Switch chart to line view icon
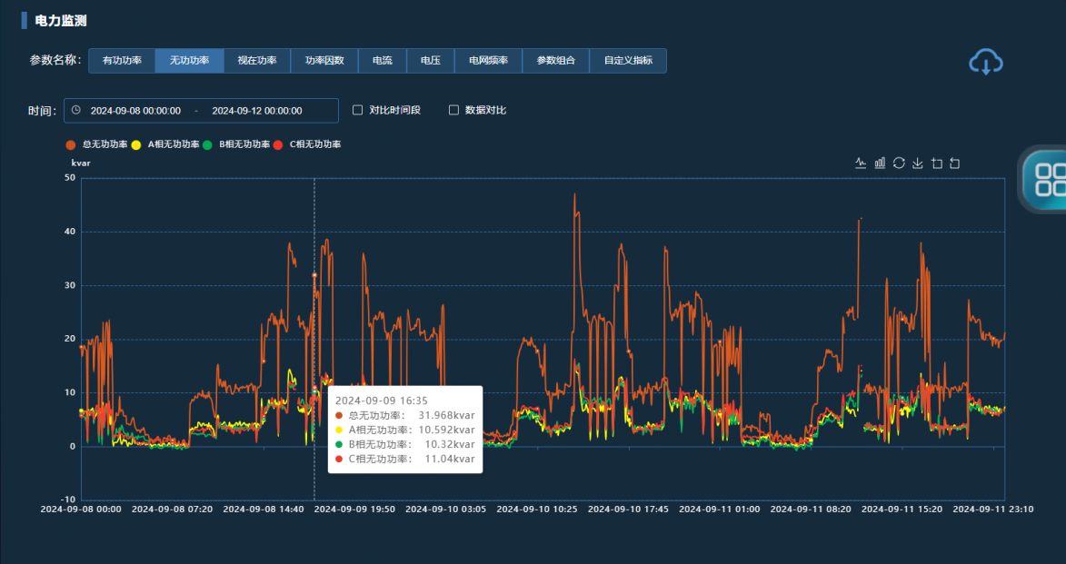Image resolution: width=1066 pixels, height=564 pixels. (861, 163)
